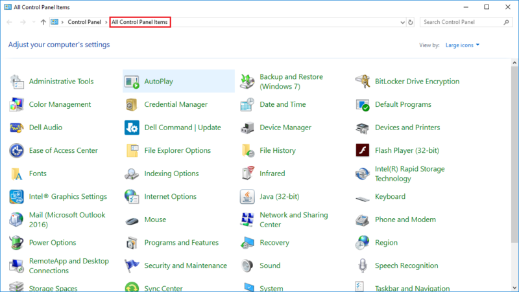This screenshot has width=519, height=292.
Task: Open the View by Large icons dropdown
Action: pyautogui.click(x=463, y=45)
